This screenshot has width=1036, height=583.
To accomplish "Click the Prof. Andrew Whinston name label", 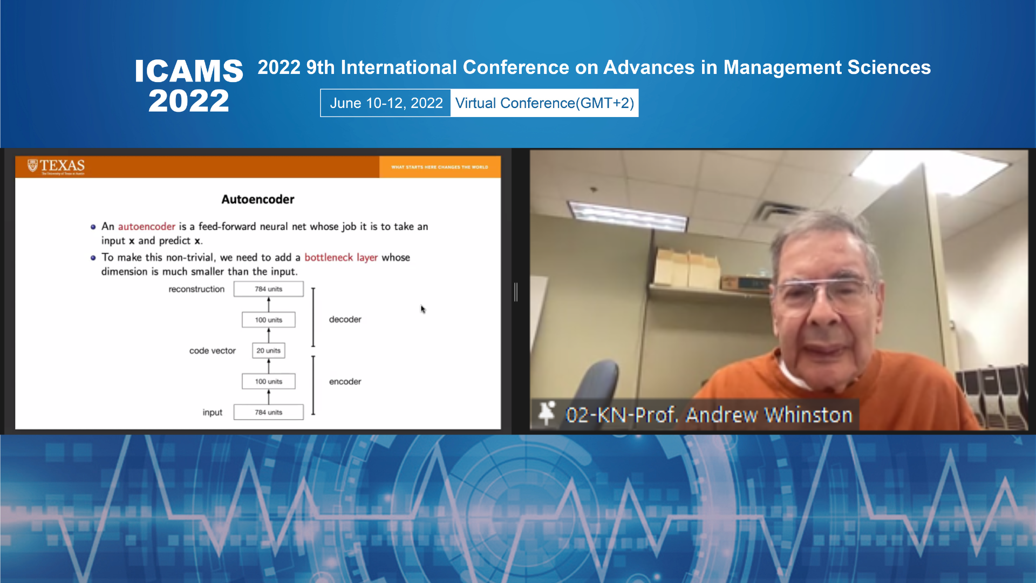I will click(x=708, y=415).
